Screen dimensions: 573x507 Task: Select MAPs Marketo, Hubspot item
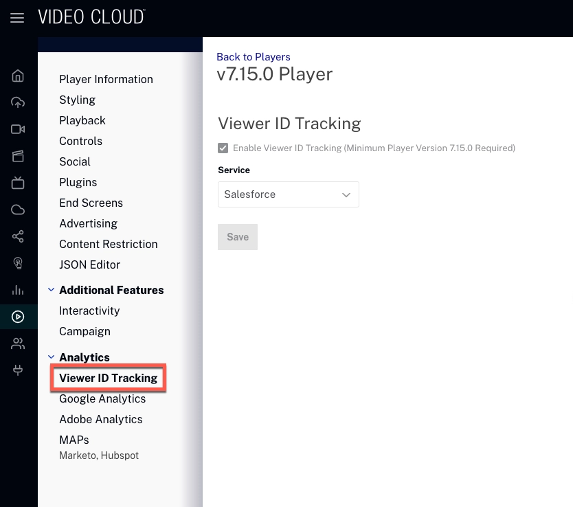coord(74,440)
